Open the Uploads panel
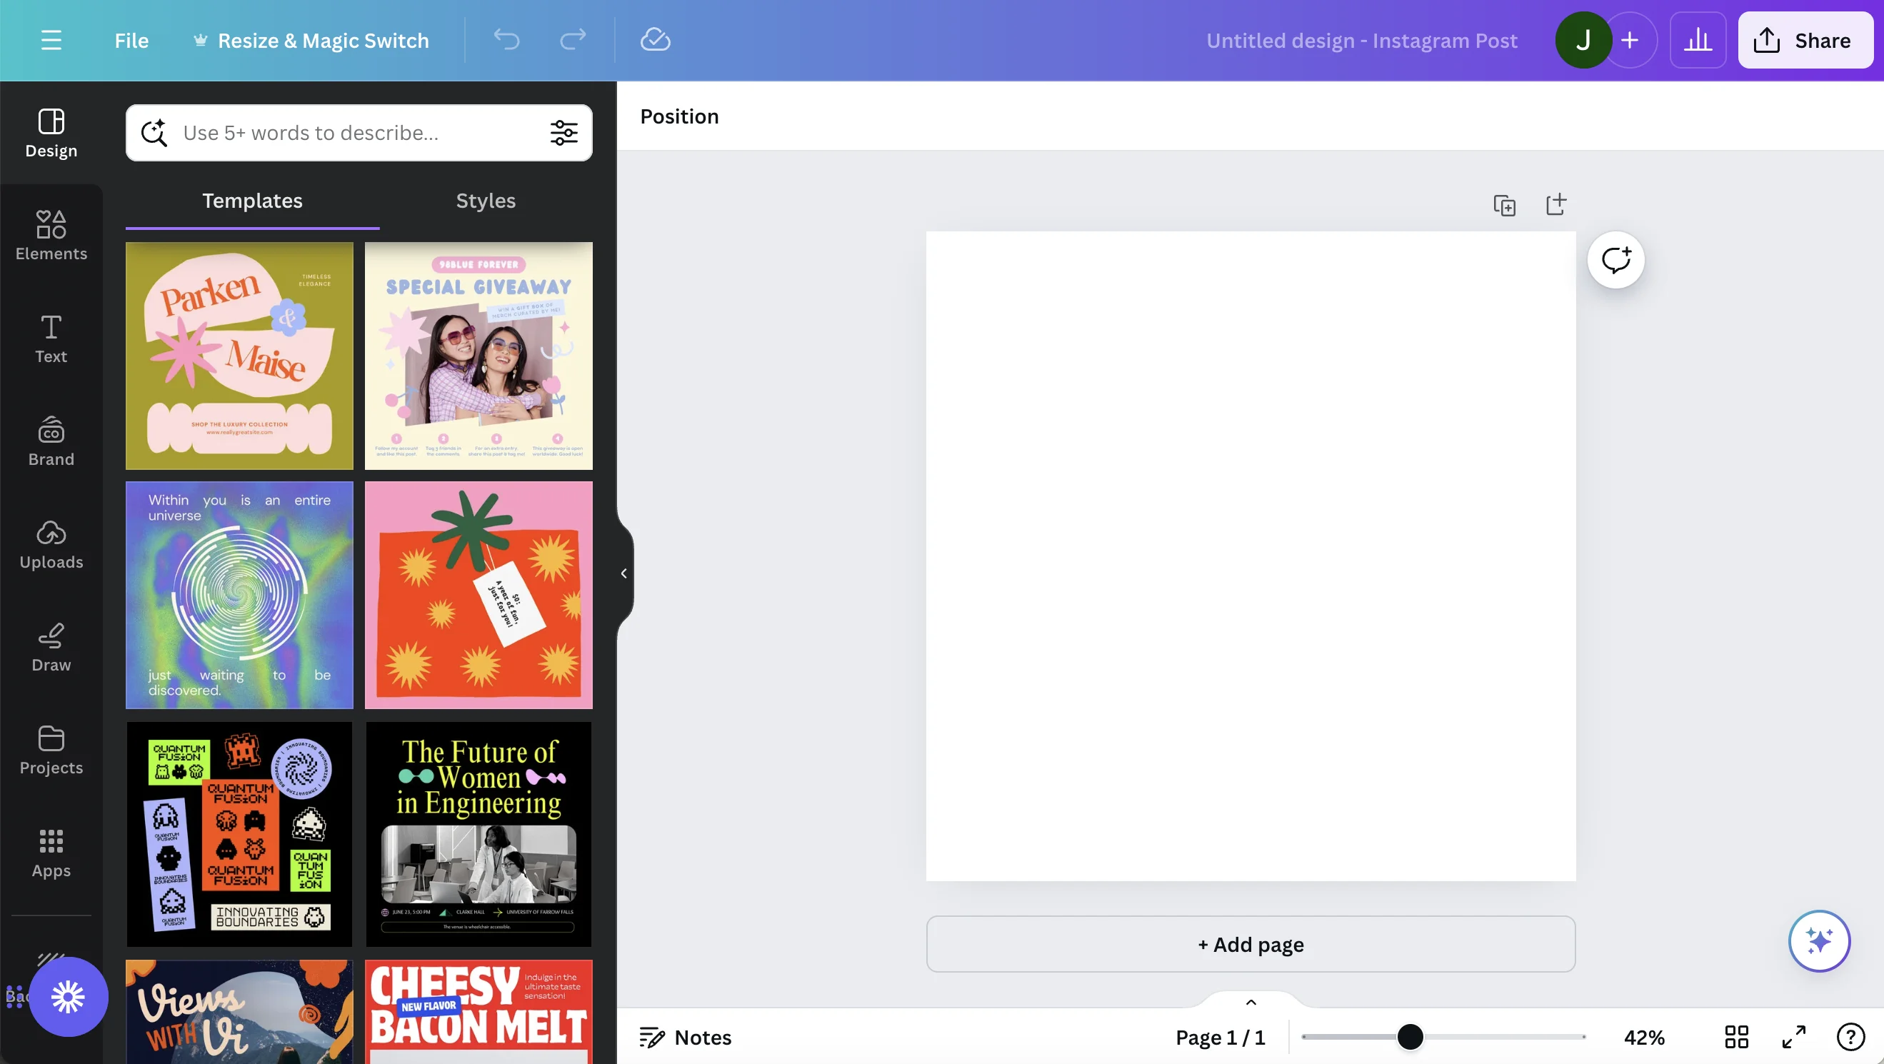The image size is (1884, 1064). pyautogui.click(x=51, y=544)
